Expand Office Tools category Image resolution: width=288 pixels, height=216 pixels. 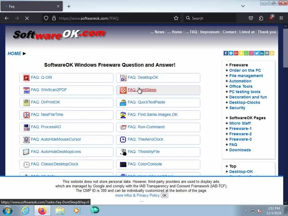coord(241,86)
